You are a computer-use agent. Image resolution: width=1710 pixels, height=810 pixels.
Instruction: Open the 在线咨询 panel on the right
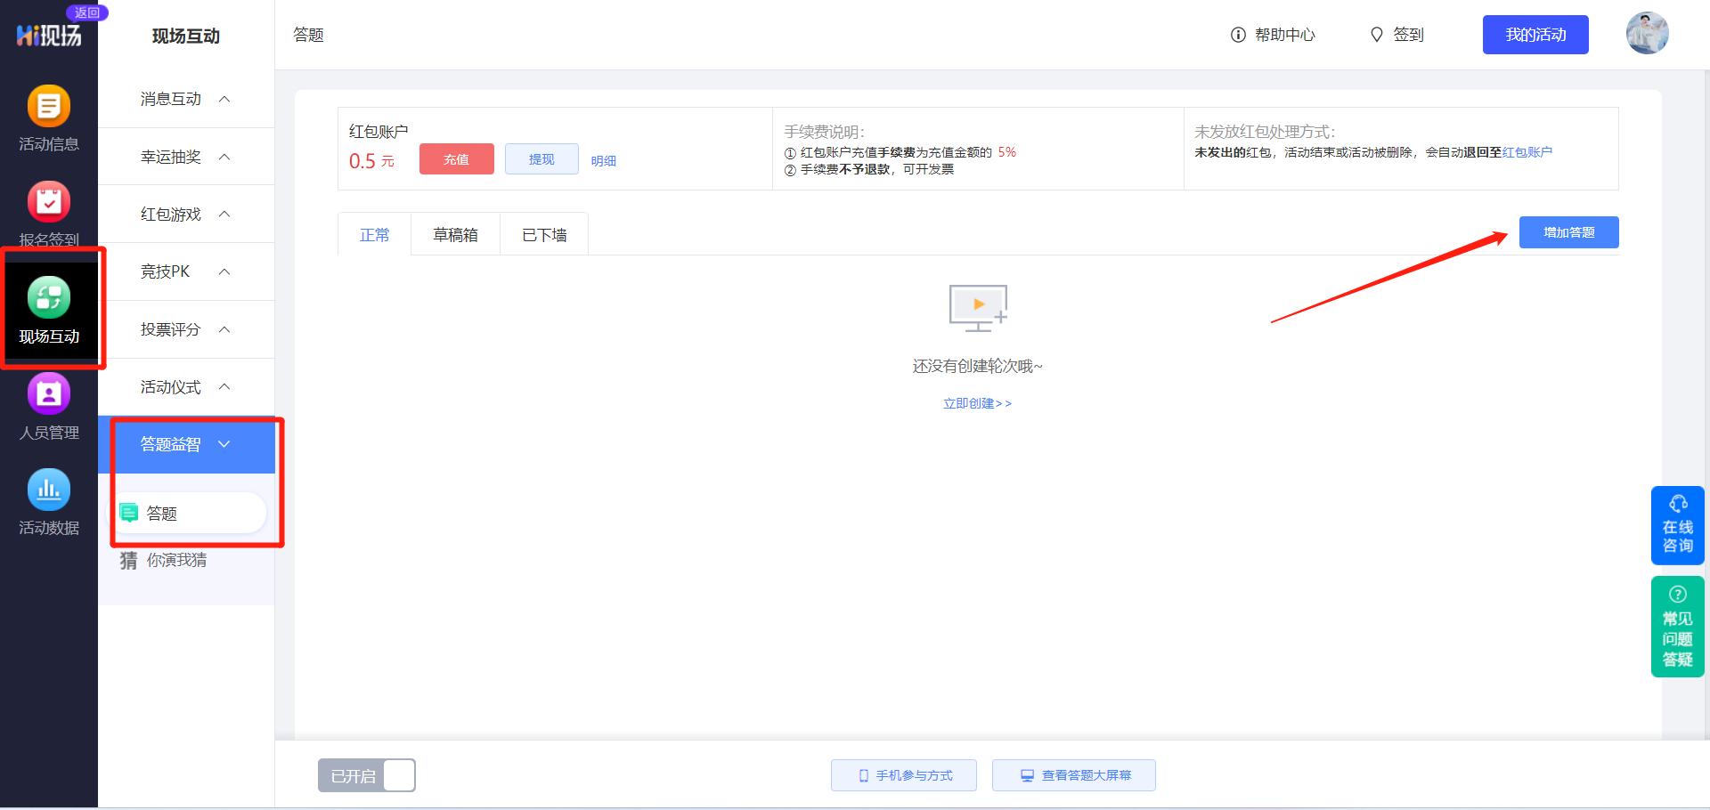(x=1678, y=525)
